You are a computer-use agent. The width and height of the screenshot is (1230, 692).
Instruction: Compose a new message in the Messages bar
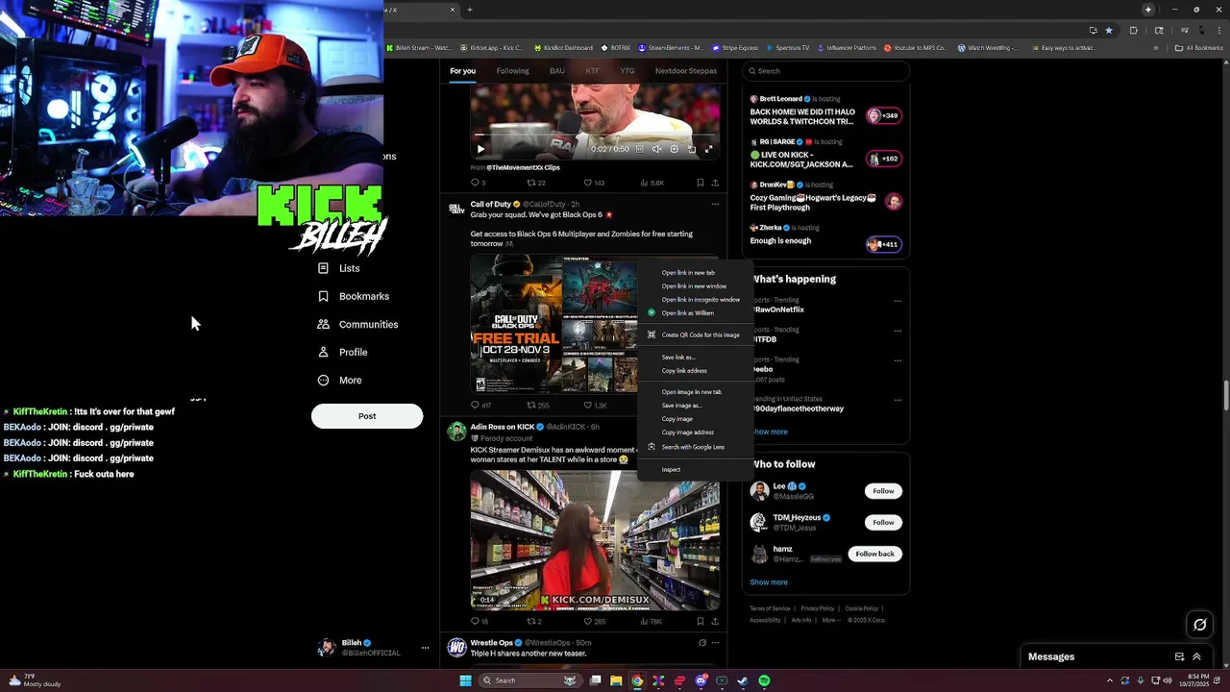[1179, 656]
